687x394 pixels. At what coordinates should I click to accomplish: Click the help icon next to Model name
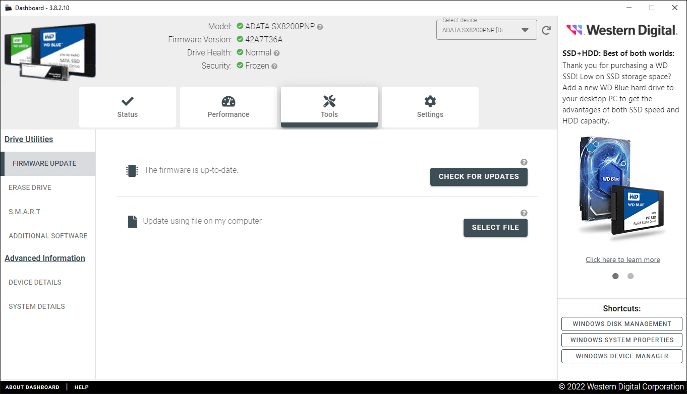tap(320, 27)
